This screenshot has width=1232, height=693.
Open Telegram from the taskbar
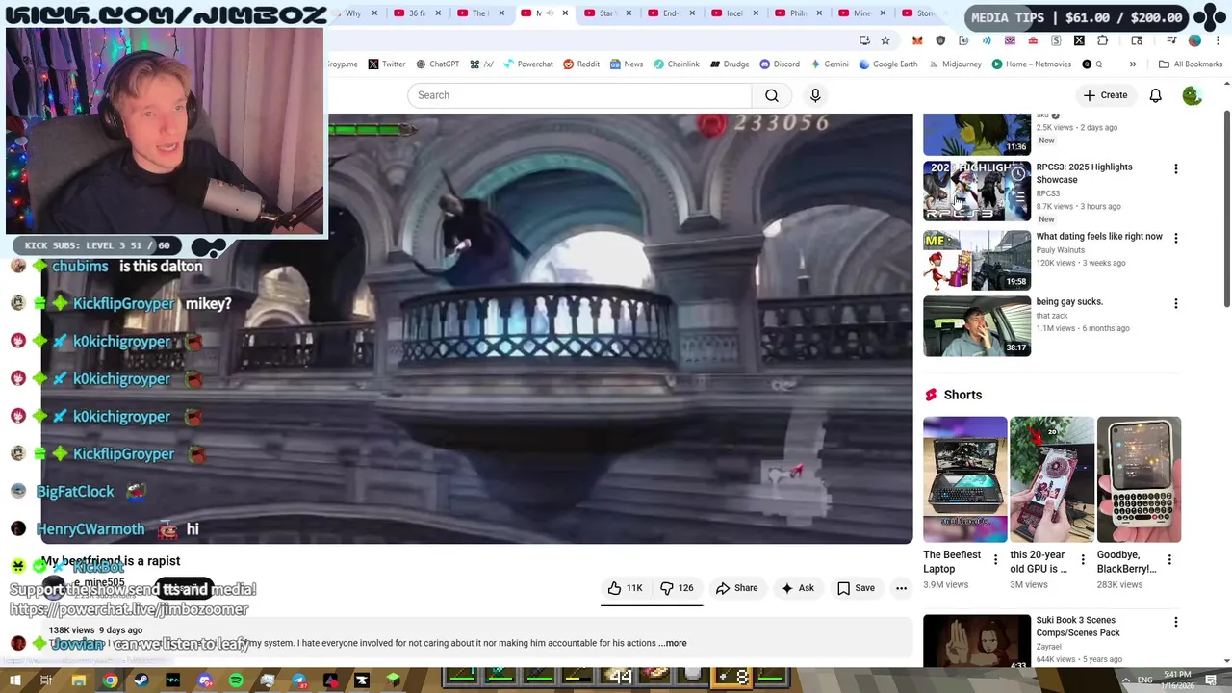tap(299, 680)
